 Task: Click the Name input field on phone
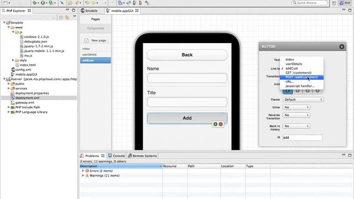(187, 78)
